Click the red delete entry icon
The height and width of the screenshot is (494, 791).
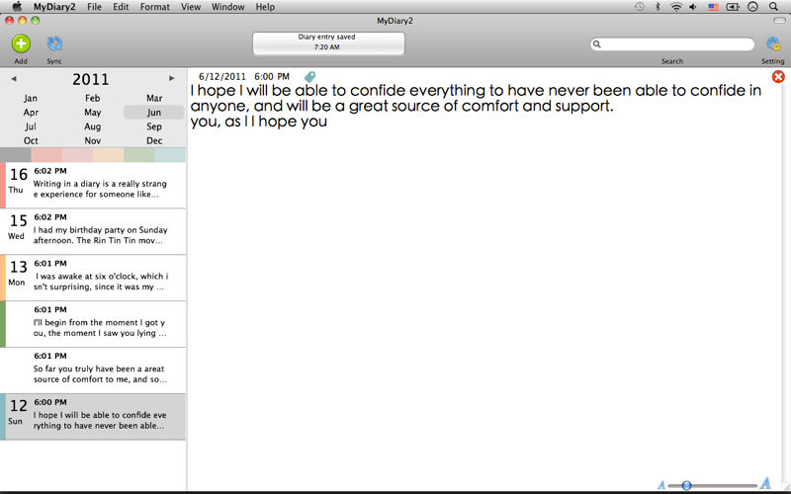point(778,76)
